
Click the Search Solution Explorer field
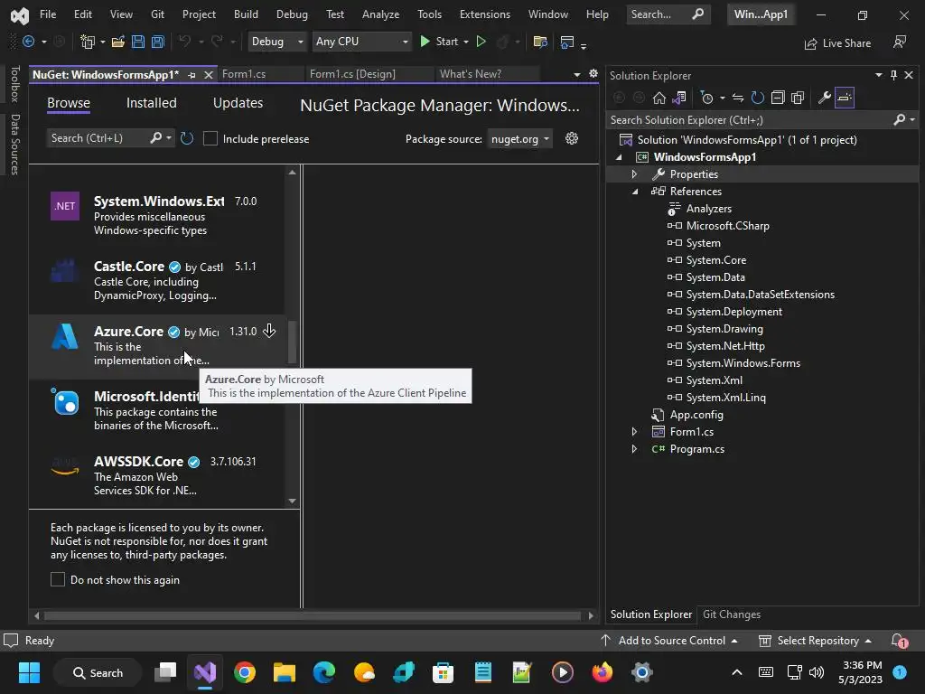pyautogui.click(x=749, y=120)
